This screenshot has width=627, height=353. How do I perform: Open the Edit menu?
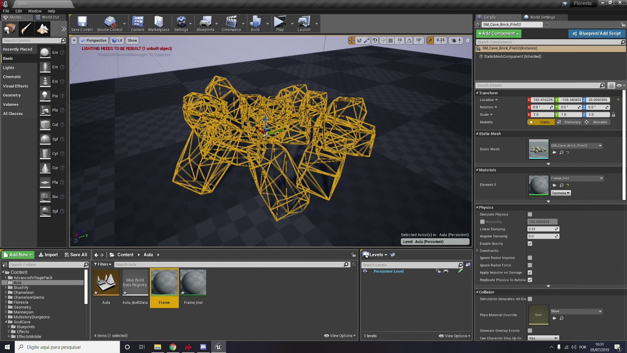[x=19, y=11]
